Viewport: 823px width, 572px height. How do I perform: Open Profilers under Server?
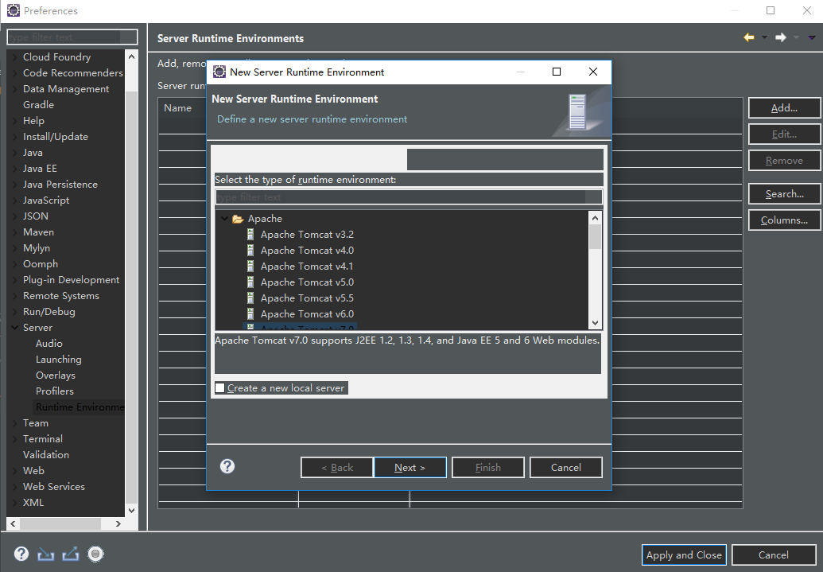[x=55, y=391]
